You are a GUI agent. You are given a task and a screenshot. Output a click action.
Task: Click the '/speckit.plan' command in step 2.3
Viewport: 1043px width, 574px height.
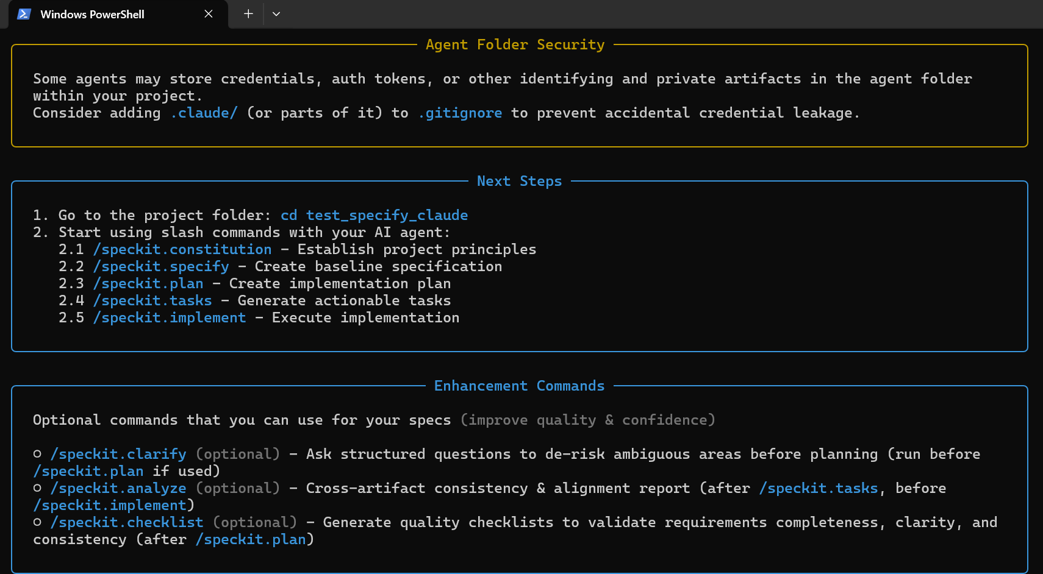(x=148, y=283)
